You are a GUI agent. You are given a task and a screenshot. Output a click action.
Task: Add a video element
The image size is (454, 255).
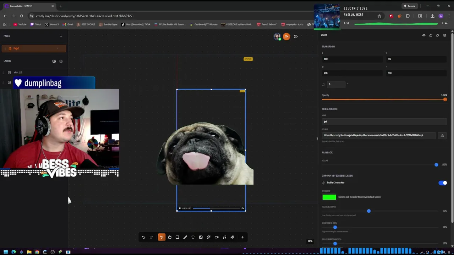pyautogui.click(x=217, y=237)
